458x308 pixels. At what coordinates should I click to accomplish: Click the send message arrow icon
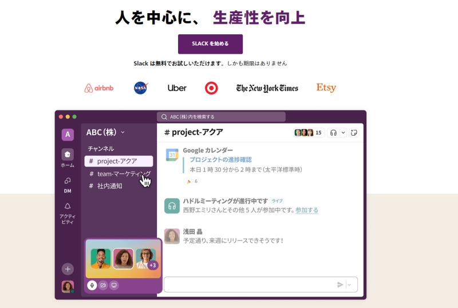pyautogui.click(x=339, y=285)
